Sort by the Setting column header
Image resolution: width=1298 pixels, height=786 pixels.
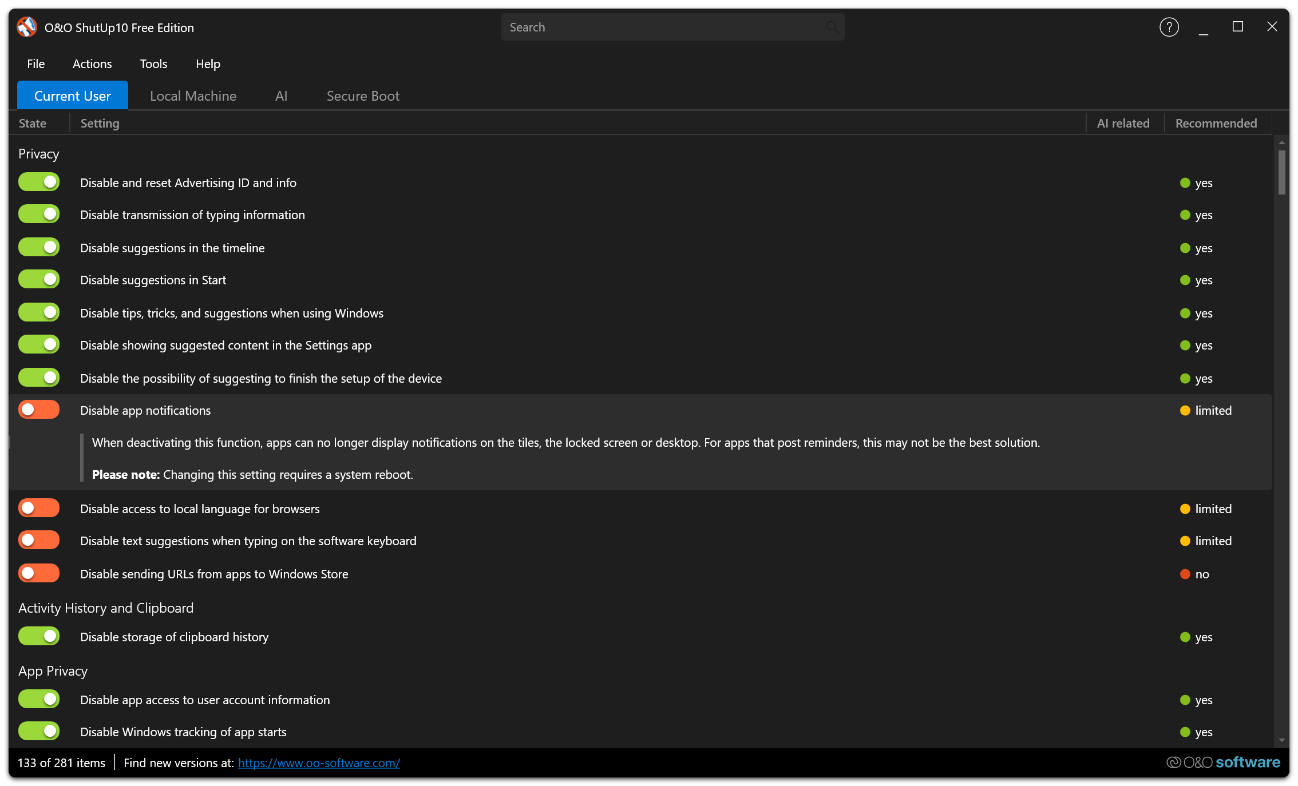(x=578, y=124)
